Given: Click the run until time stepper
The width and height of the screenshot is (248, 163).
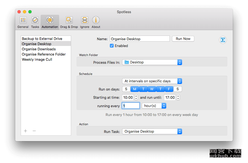Looking at the screenshot, I should click(x=178, y=97).
